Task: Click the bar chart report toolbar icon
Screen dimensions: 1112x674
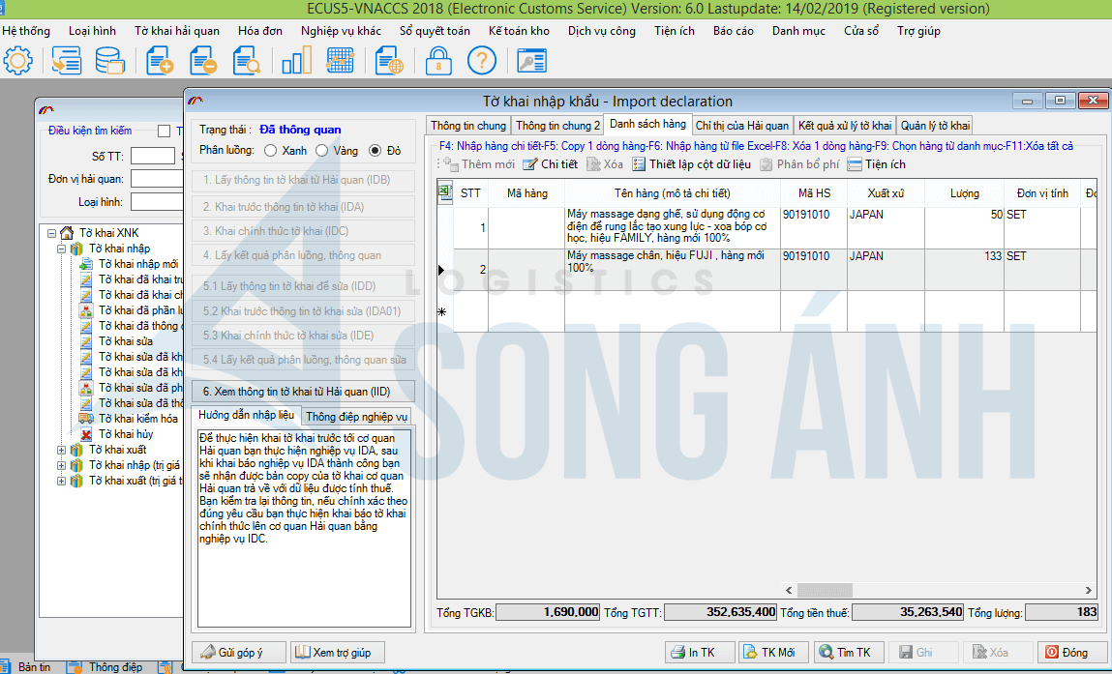Action: point(295,61)
